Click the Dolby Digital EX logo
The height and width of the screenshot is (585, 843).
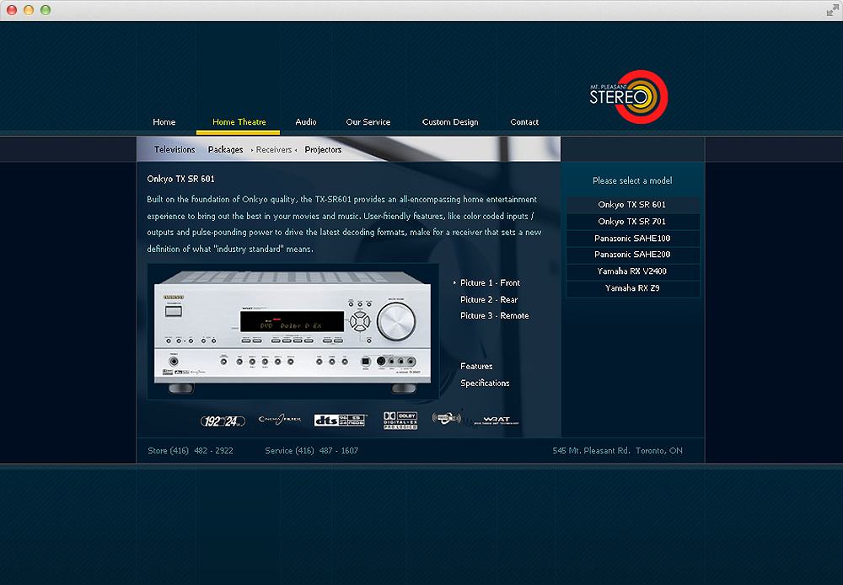point(400,421)
